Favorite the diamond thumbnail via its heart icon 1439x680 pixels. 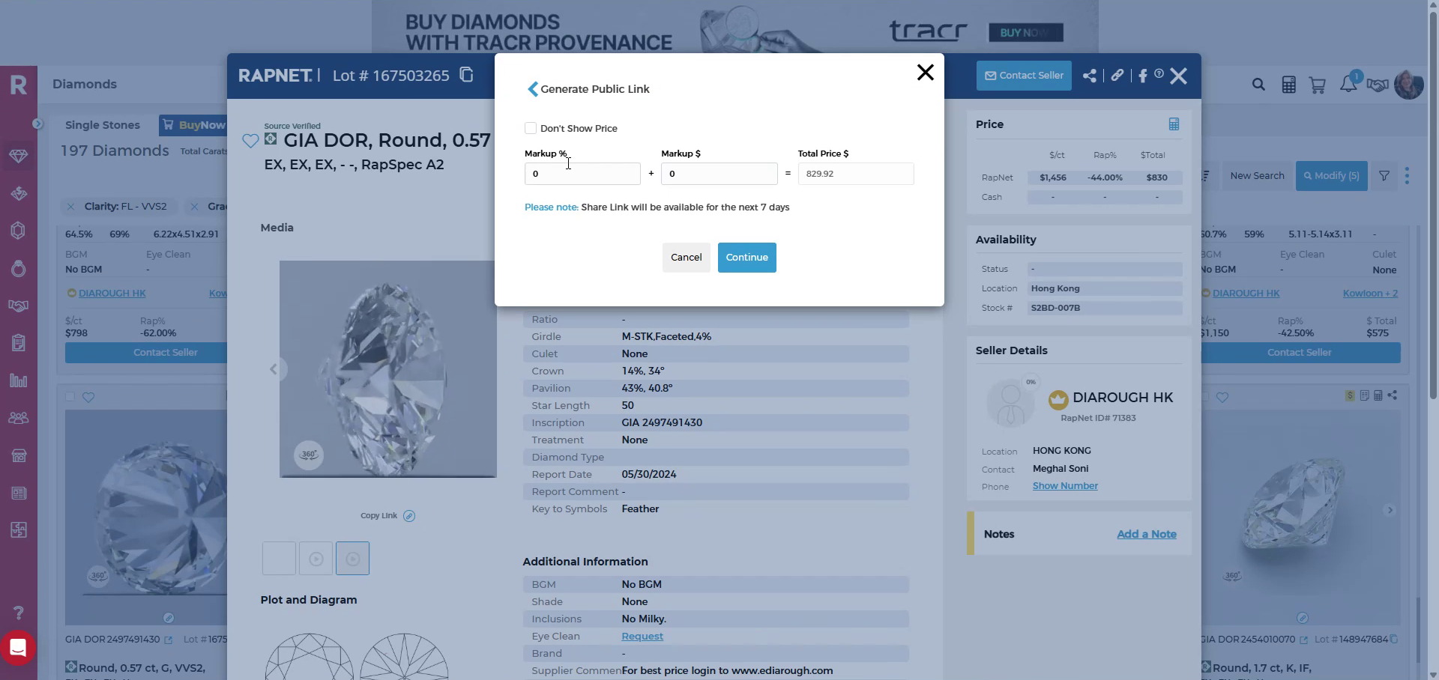point(89,398)
